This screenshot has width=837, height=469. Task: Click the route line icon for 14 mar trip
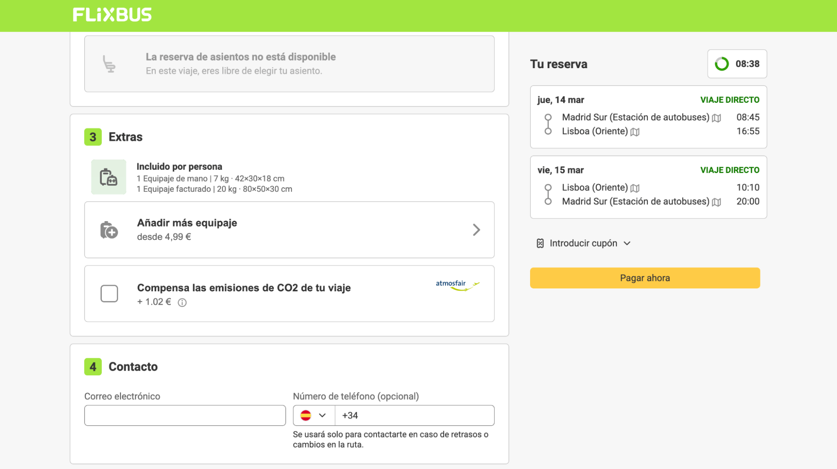[x=548, y=124]
